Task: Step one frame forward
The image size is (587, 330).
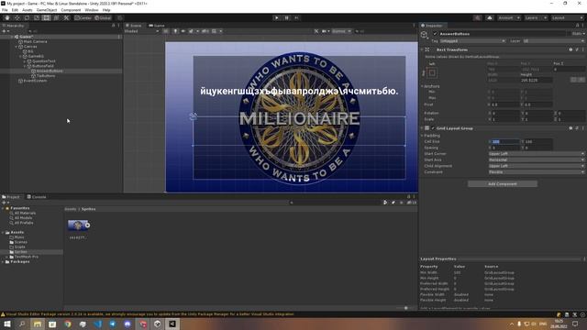Action: [x=296, y=17]
